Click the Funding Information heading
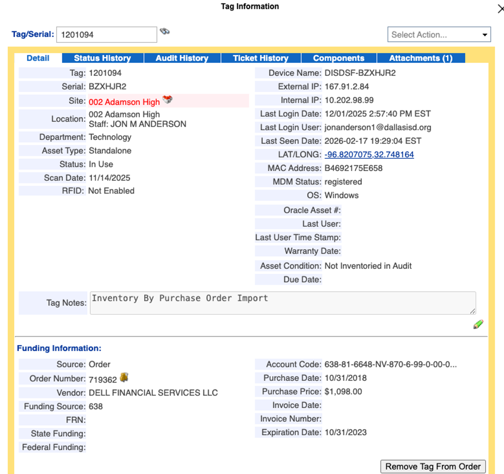 (59, 348)
